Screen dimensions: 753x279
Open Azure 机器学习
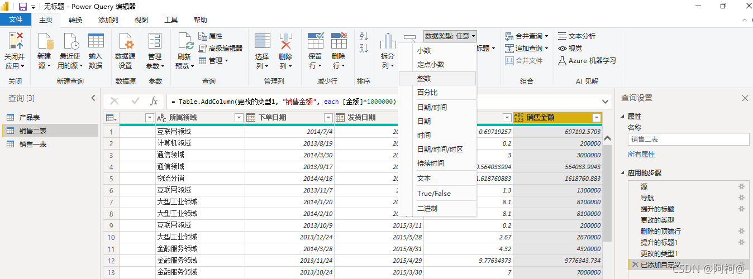[x=588, y=60]
